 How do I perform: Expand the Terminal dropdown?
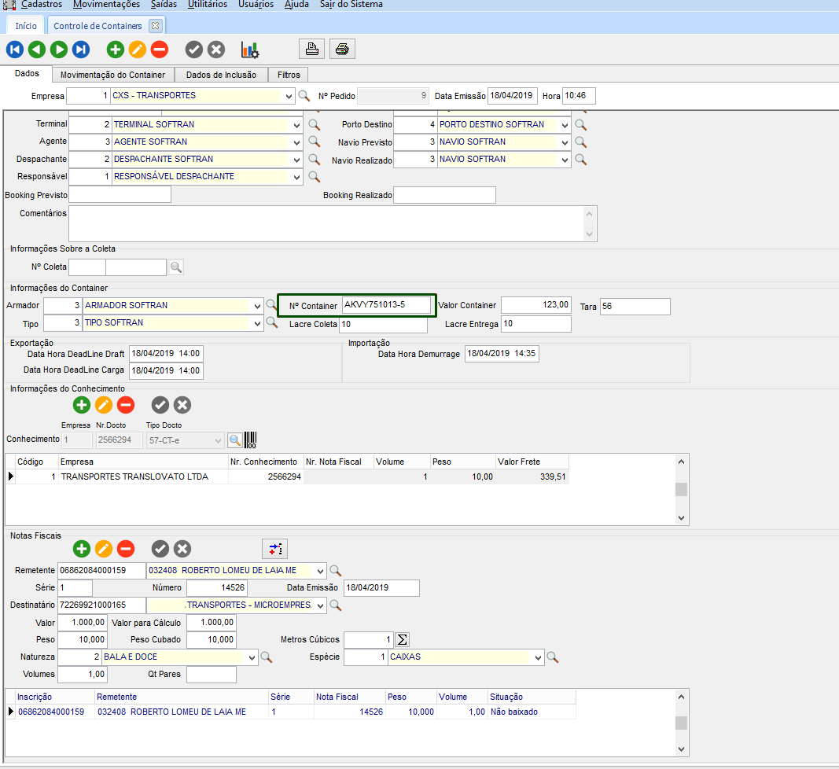pos(296,125)
